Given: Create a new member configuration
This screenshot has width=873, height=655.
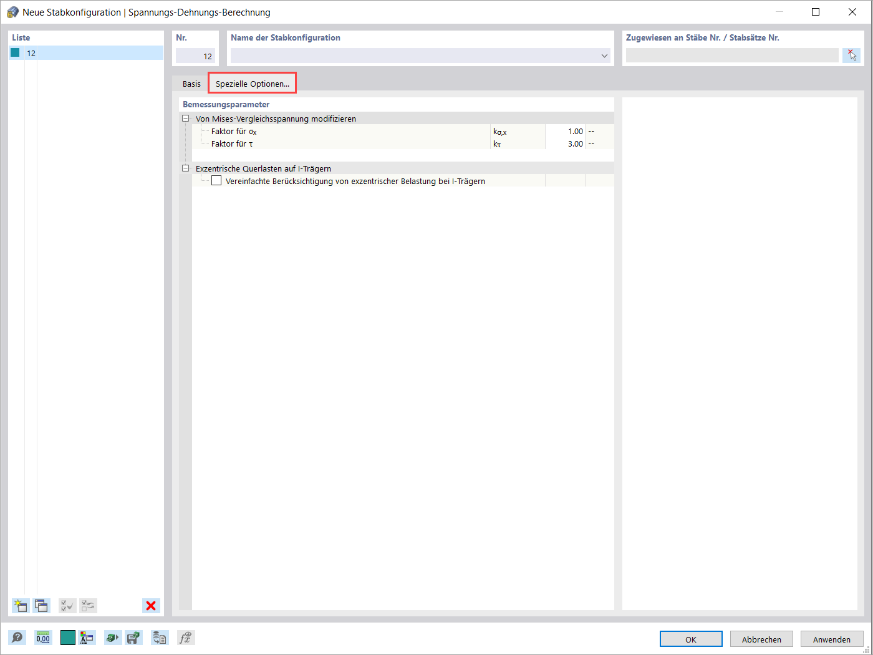Looking at the screenshot, I should click(x=21, y=606).
